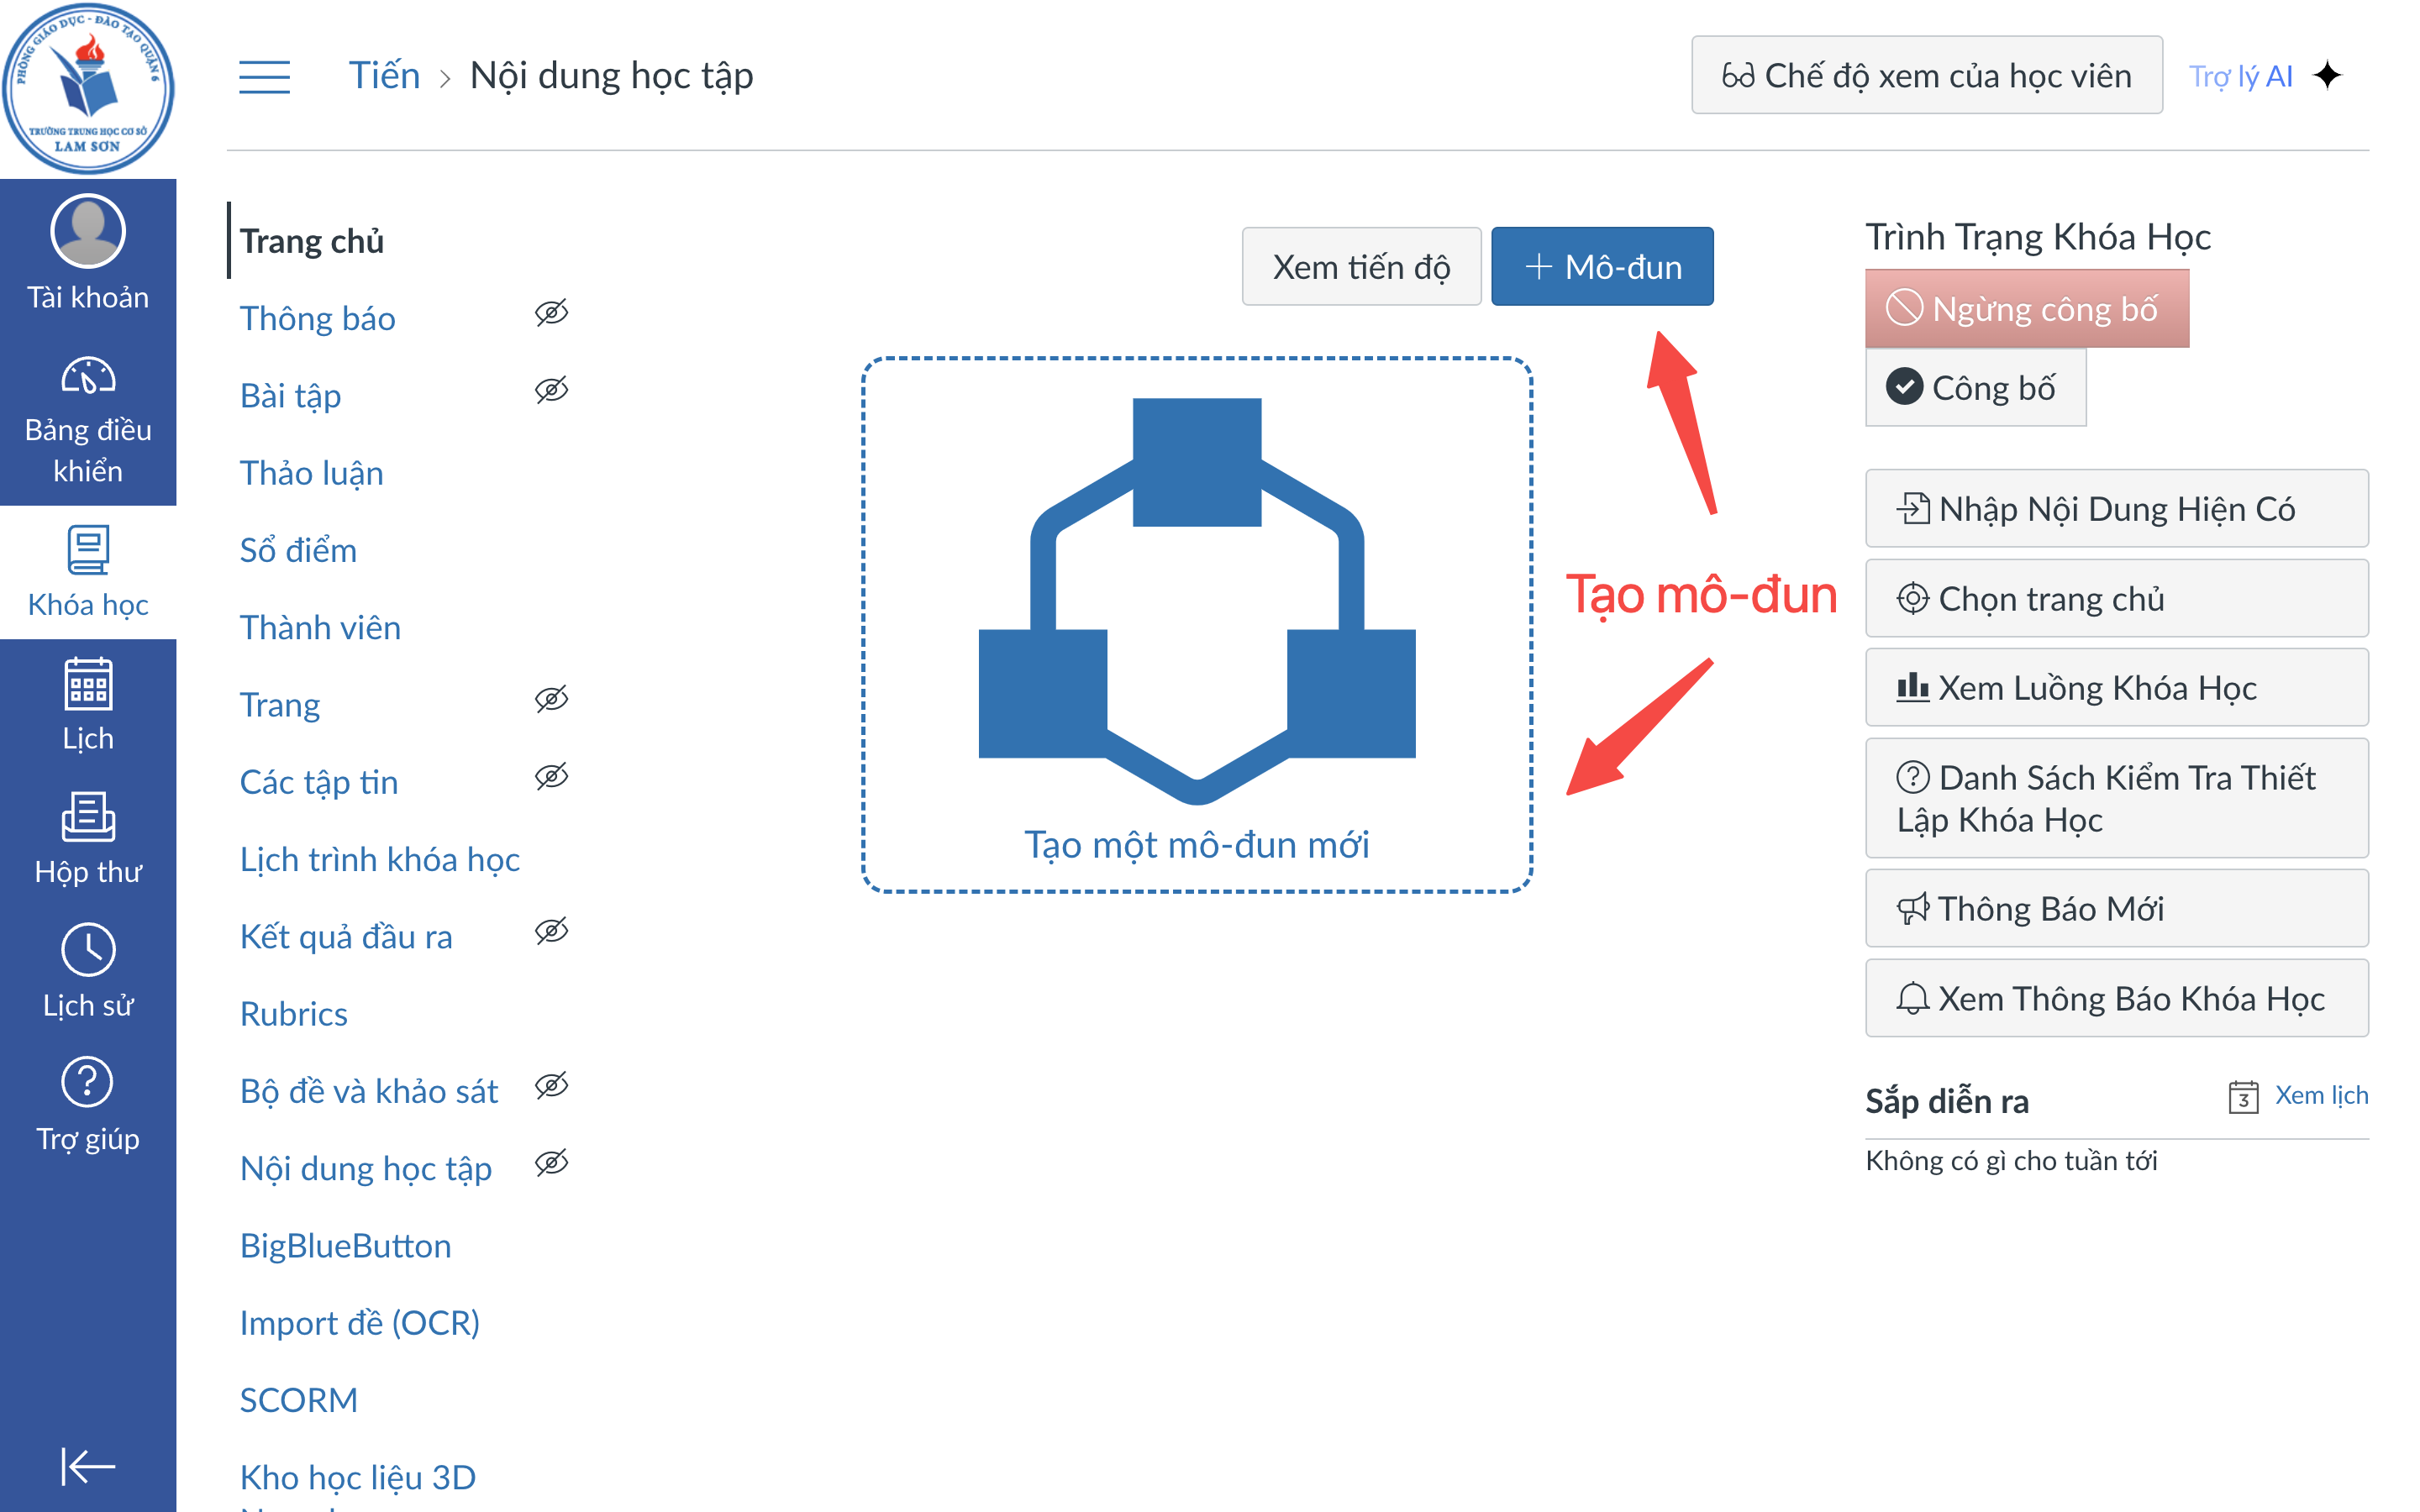This screenshot has width=2420, height=1512.
Task: Click the Xem tiến độ button
Action: (1361, 266)
